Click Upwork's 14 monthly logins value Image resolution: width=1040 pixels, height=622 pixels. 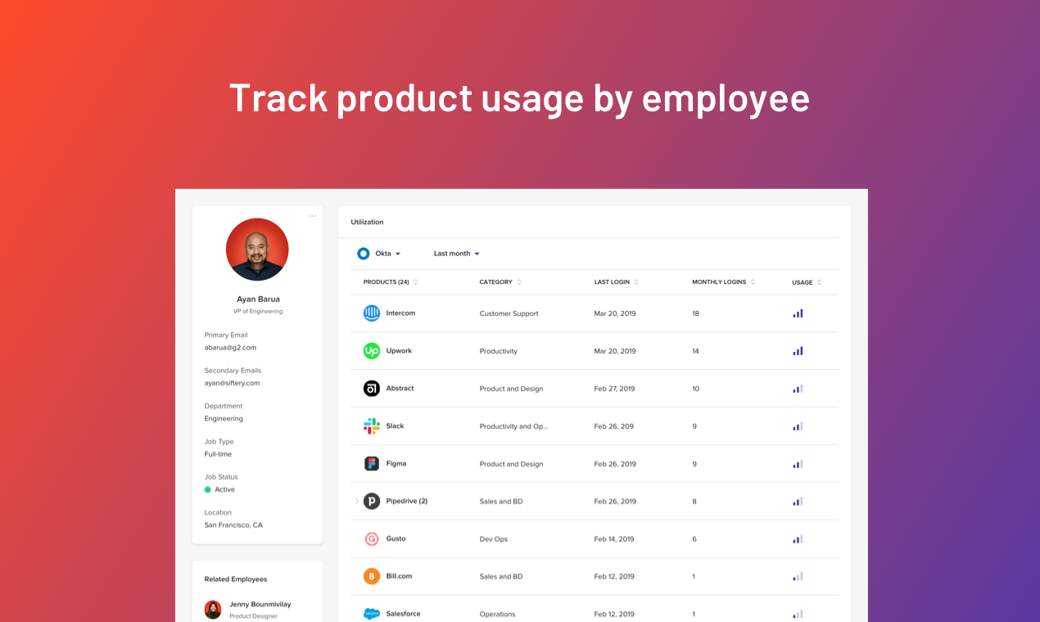pos(695,351)
